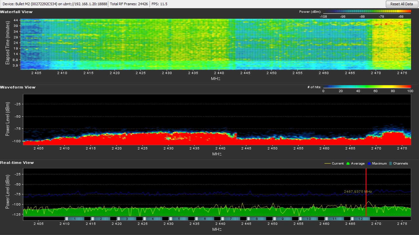Click the Total RF Frames counter
Screen dimensions: 419x235
coord(129,4)
